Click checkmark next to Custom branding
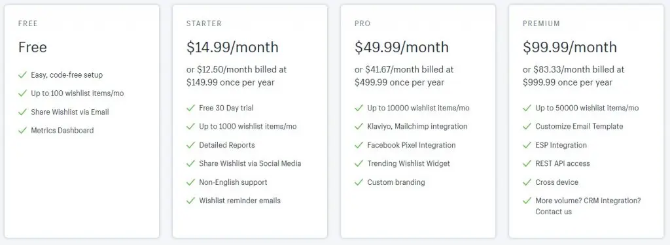This screenshot has width=670, height=245. coord(359,182)
